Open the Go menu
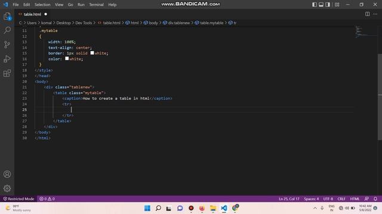Screen dimensions: 382x214 tap(70, 5)
